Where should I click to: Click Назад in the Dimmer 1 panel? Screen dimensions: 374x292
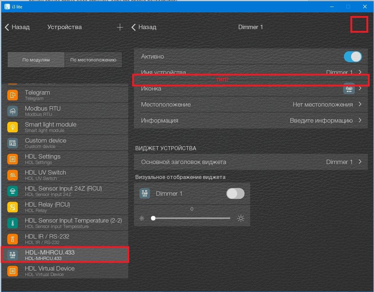pyautogui.click(x=144, y=27)
